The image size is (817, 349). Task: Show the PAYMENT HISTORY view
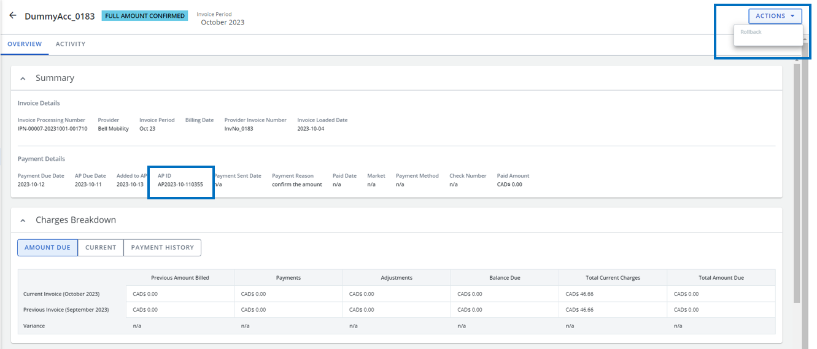coord(162,248)
